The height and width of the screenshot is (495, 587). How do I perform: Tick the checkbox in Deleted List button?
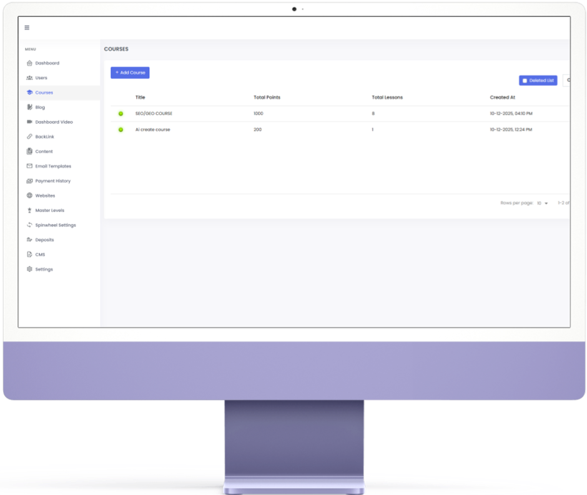tap(525, 81)
